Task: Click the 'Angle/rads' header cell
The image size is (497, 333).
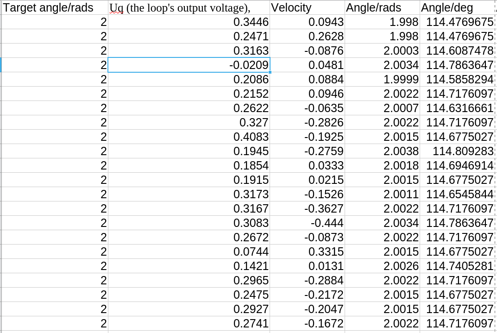Action: click(x=382, y=7)
